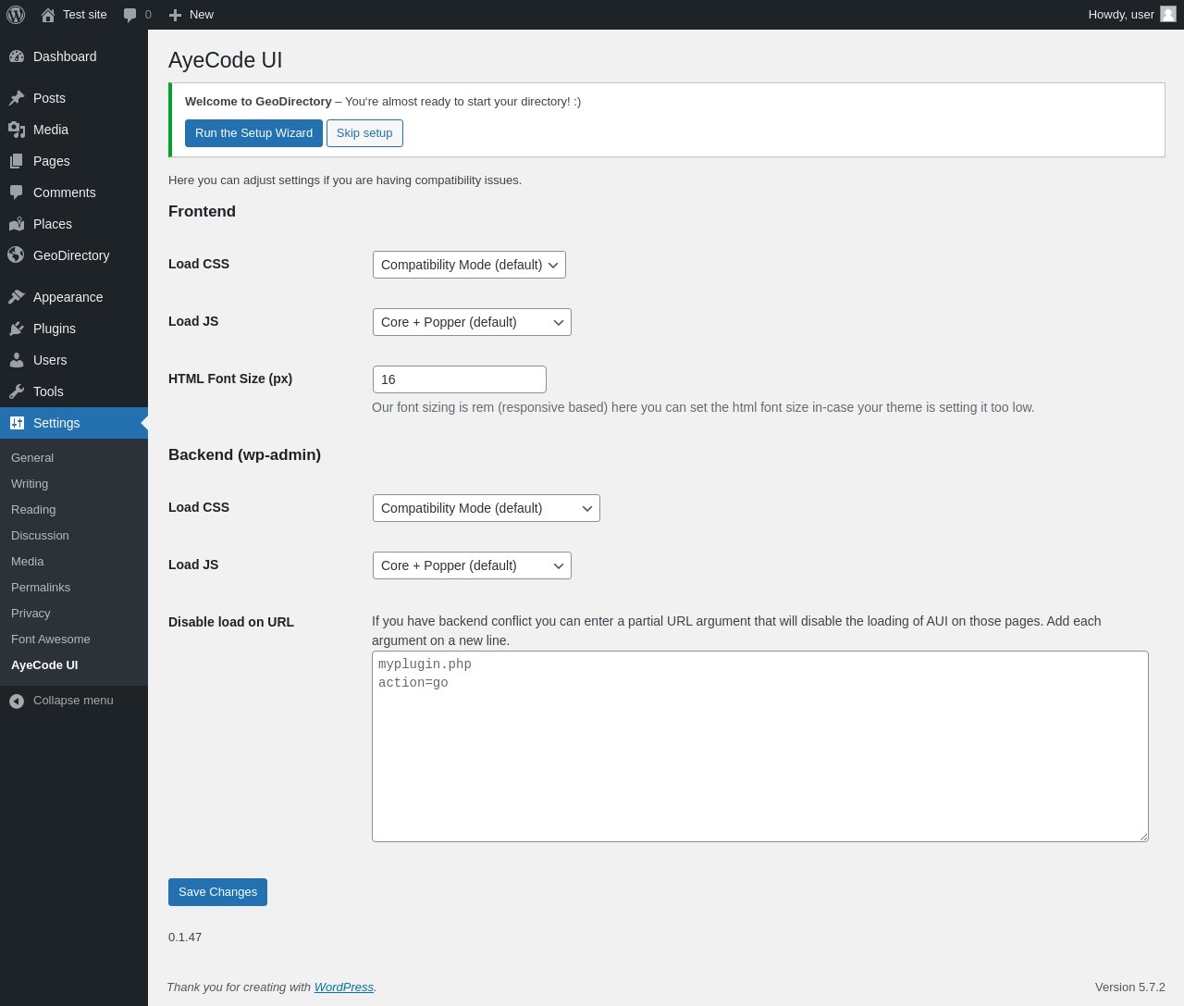
Task: Click the Appearance paintbrush icon
Action: [x=17, y=297]
